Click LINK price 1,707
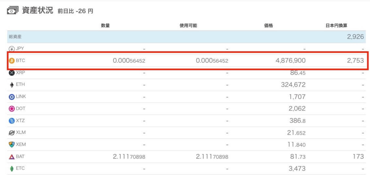Screen dimensions: 370x175 pyautogui.click(x=297, y=97)
